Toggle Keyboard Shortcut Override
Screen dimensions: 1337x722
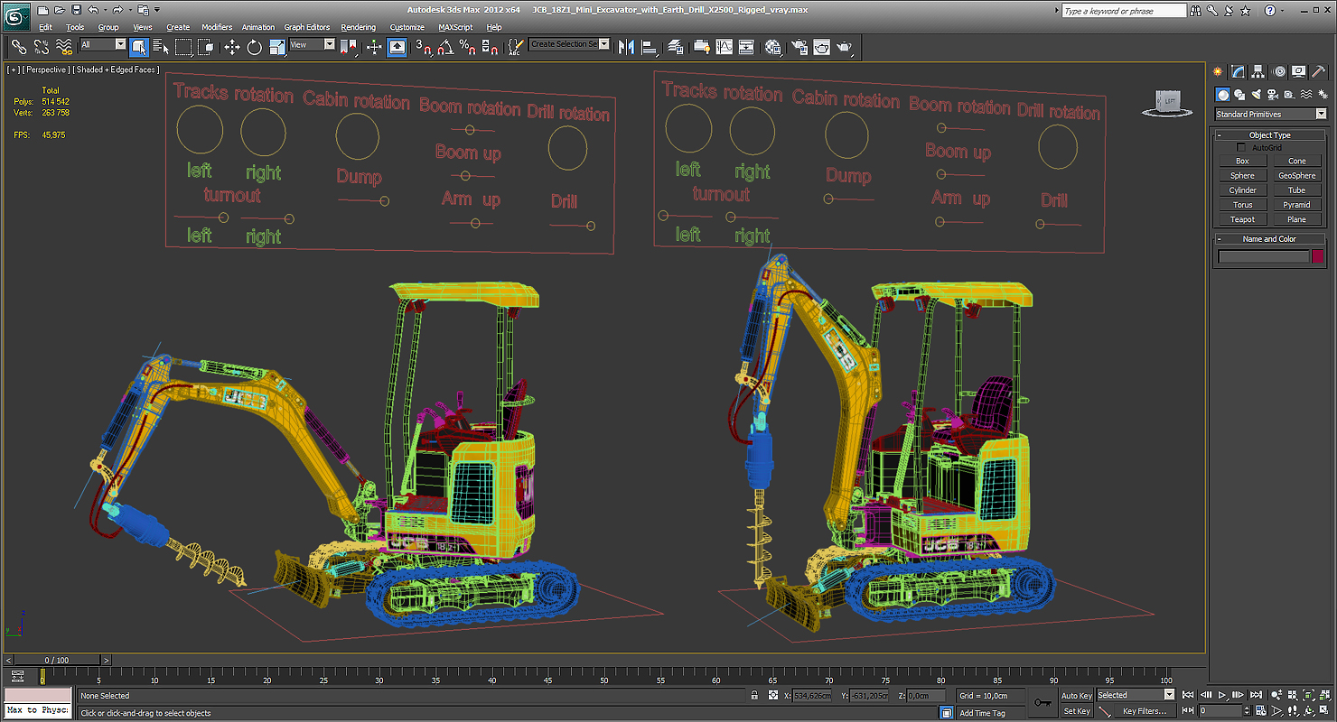point(397,47)
